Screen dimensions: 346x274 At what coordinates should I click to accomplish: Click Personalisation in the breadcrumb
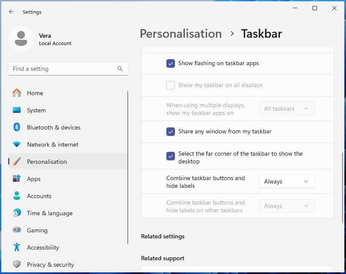[181, 33]
